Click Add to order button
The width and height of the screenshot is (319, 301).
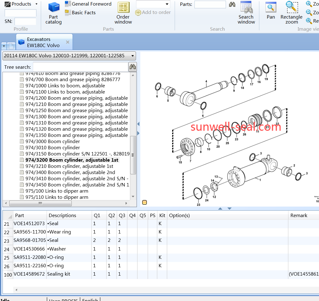tap(153, 12)
